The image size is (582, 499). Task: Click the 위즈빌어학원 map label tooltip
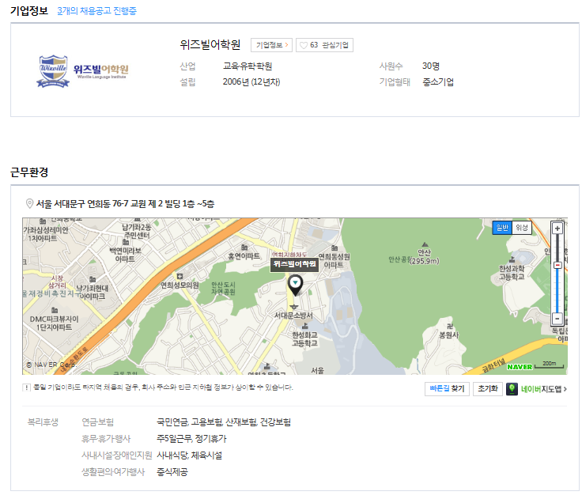[294, 264]
